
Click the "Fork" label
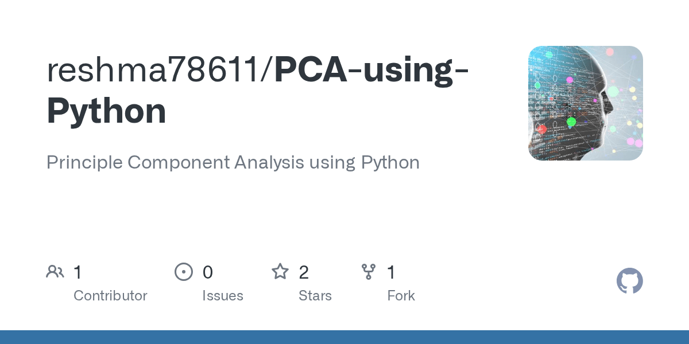pyautogui.click(x=401, y=296)
